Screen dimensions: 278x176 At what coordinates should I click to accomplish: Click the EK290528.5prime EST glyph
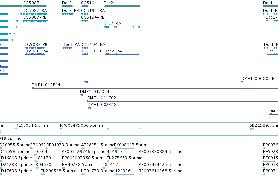click(x=43, y=174)
